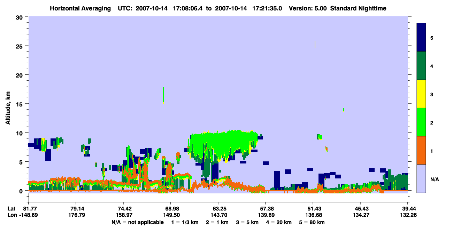This screenshot has width=453, height=232.
Task: Click legend text '1 = 1/3 km'
Action: 185,222
